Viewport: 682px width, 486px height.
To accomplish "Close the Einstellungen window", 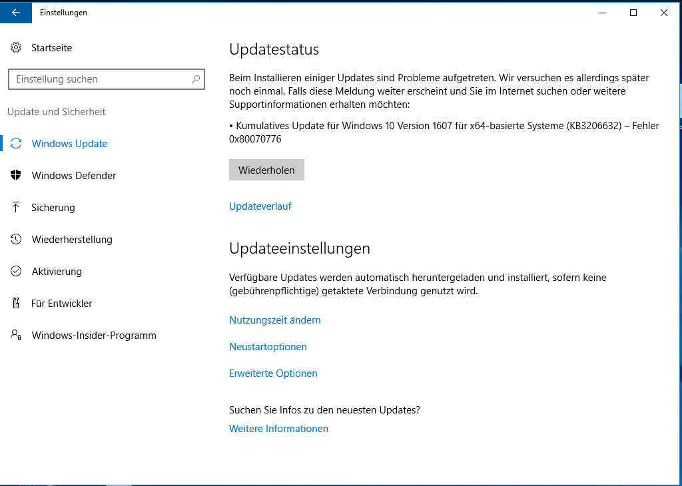I will pos(664,13).
